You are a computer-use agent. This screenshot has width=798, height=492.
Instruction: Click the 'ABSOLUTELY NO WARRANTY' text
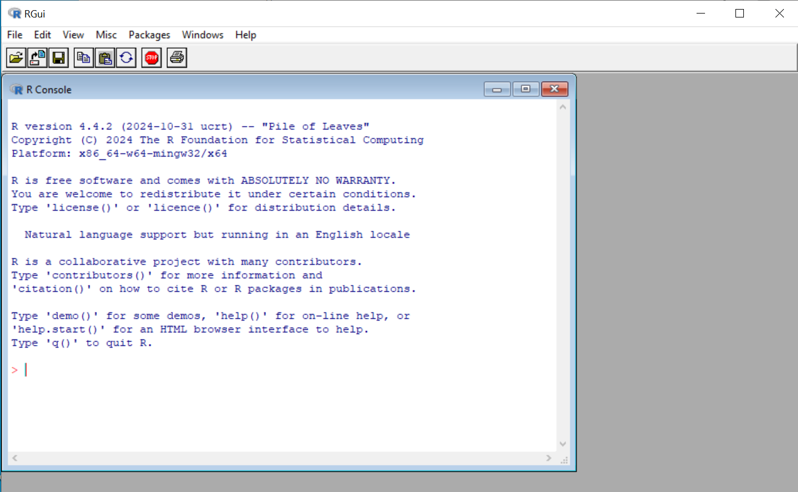point(316,180)
